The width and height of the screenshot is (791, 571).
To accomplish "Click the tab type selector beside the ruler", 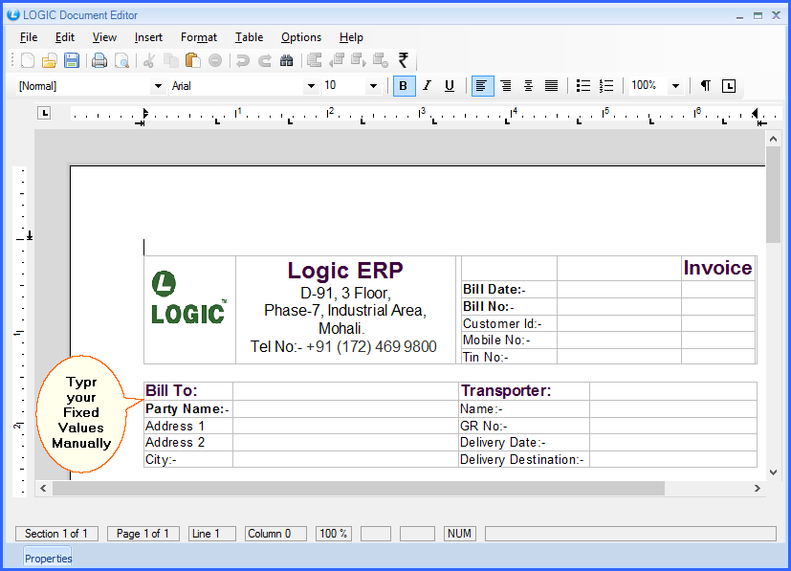I will (x=44, y=113).
